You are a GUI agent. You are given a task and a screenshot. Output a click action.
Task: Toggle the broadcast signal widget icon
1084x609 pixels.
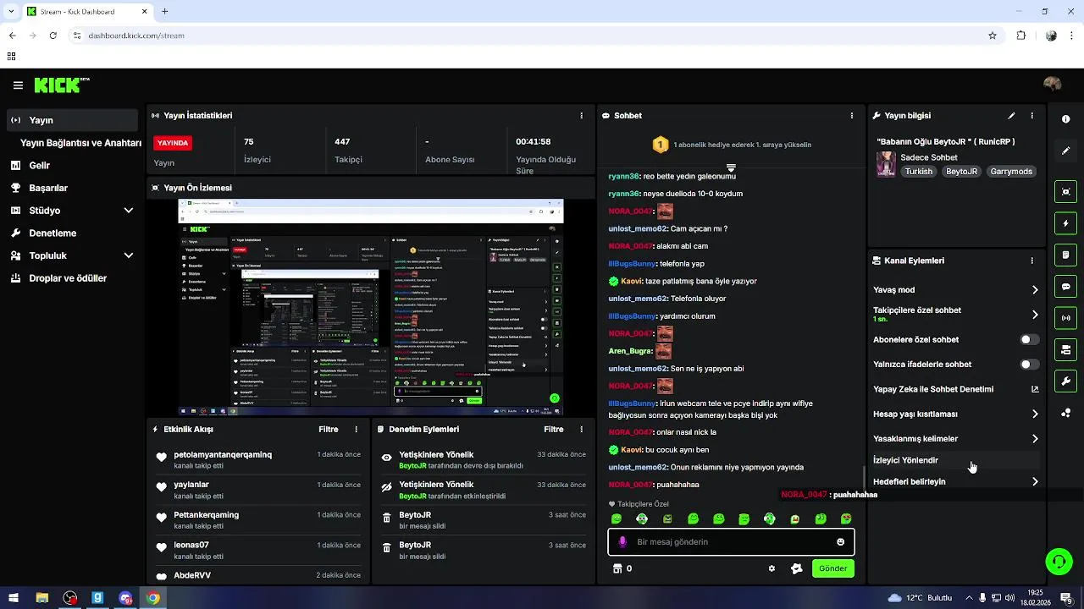click(x=1066, y=318)
